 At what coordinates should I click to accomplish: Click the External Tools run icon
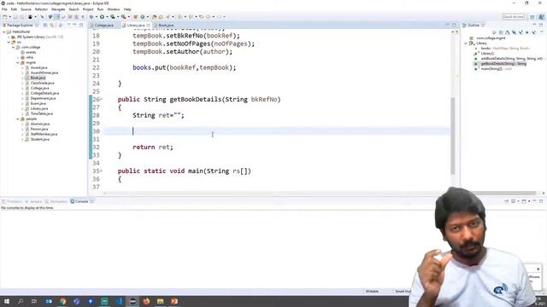point(123,17)
